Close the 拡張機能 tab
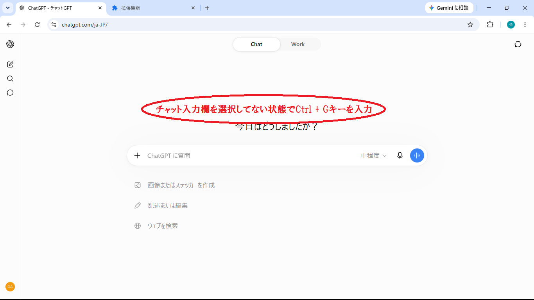 [x=193, y=8]
